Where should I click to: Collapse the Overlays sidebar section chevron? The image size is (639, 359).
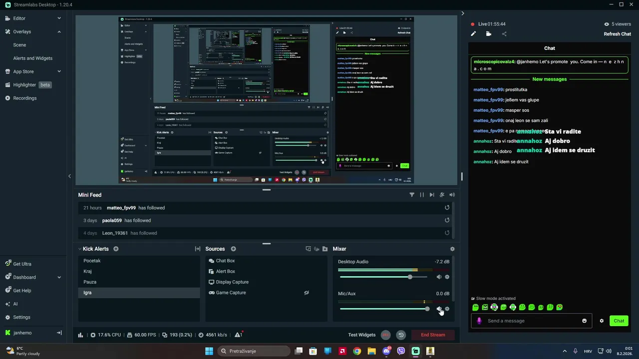pyautogui.click(x=59, y=31)
